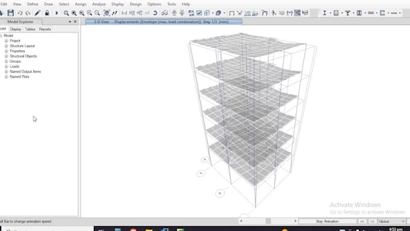Screen dimensions: 410x231
Task: Open dropdown arrow beside C-shaped icon
Action: point(388,13)
